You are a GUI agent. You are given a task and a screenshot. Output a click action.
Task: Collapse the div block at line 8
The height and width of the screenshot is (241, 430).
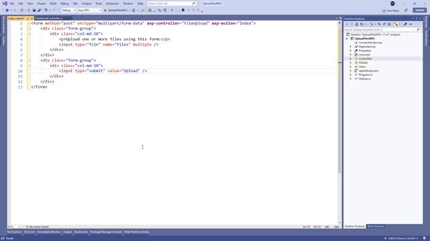click(30, 60)
